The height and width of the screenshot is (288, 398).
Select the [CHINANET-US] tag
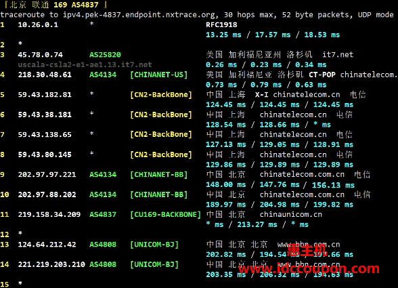(159, 75)
